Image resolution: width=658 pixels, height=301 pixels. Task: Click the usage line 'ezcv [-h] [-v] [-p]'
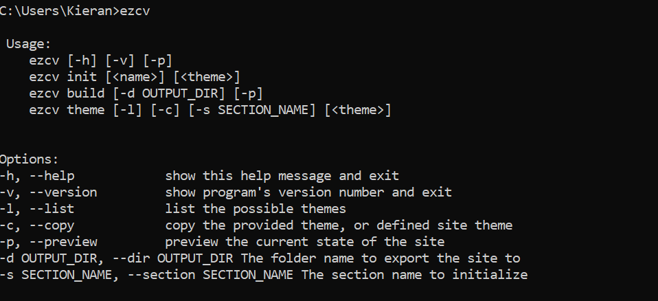coord(100,60)
